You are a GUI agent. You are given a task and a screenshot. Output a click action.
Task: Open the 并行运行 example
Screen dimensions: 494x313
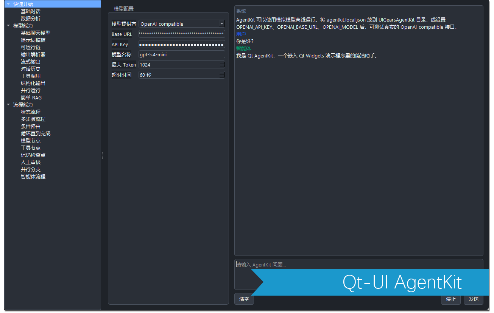click(31, 90)
